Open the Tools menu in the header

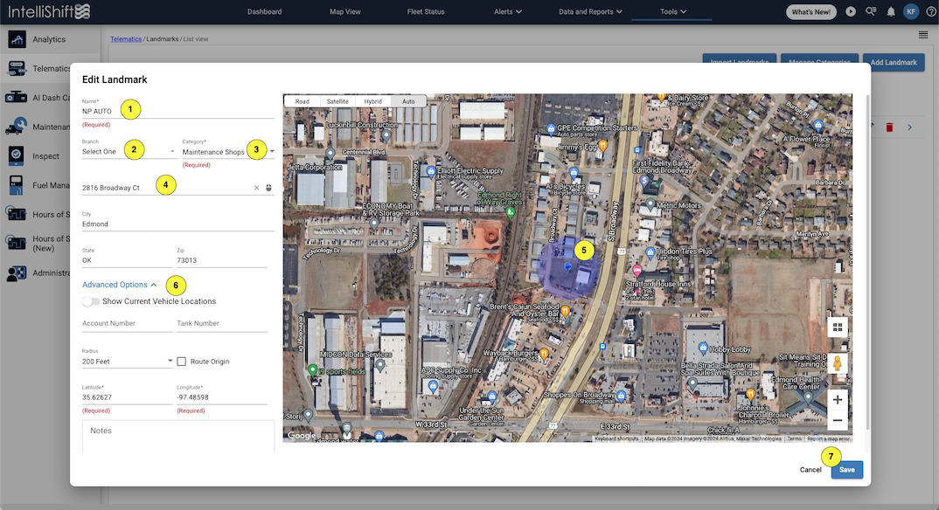pos(673,12)
